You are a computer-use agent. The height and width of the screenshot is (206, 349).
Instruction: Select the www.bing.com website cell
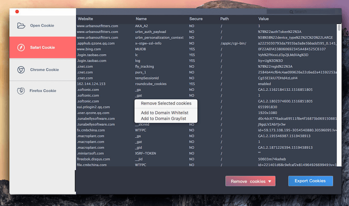[x=89, y=49]
